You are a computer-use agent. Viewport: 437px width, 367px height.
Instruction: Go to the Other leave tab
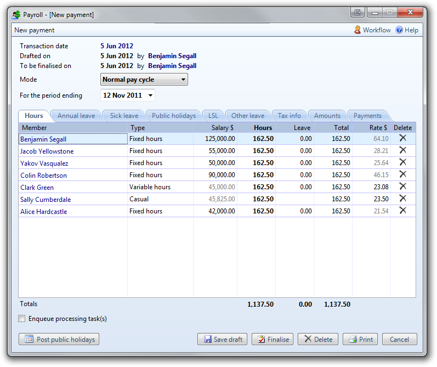click(x=248, y=116)
